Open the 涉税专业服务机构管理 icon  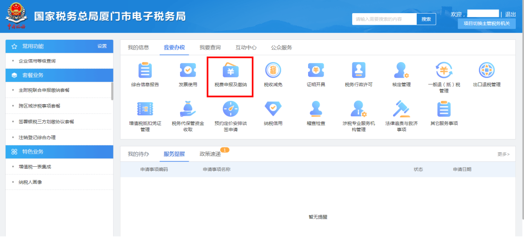click(359, 109)
